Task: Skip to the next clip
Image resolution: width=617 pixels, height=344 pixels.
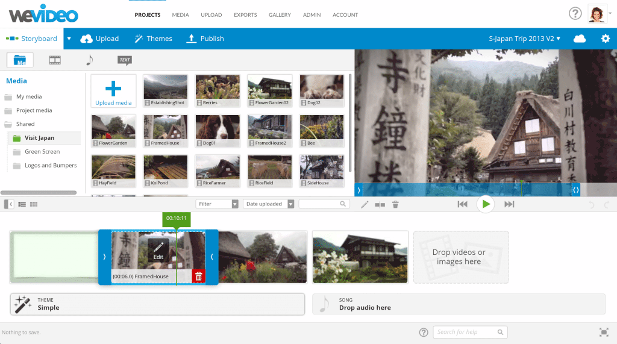Action: click(509, 204)
